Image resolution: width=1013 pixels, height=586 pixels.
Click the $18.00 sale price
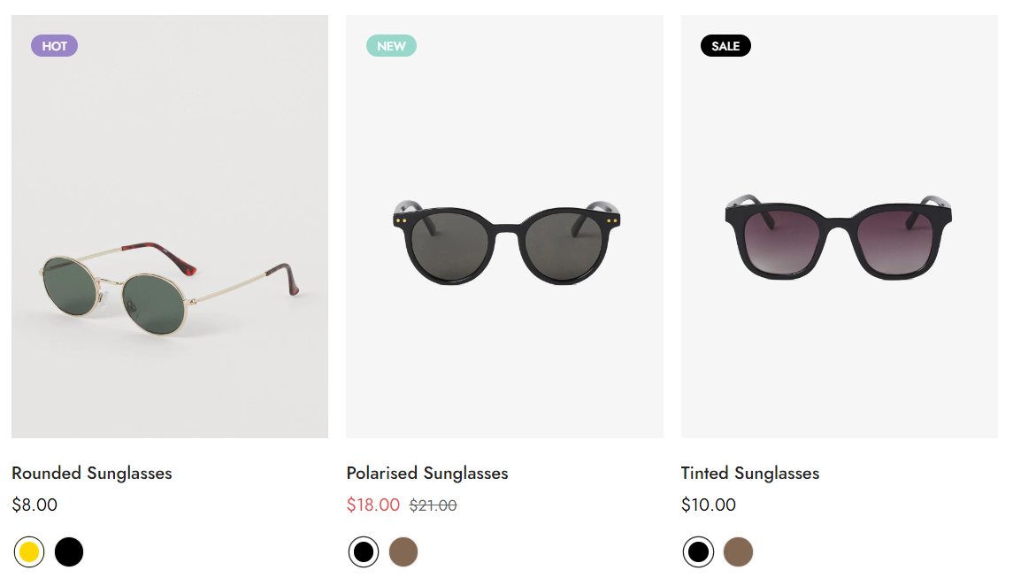[373, 505]
